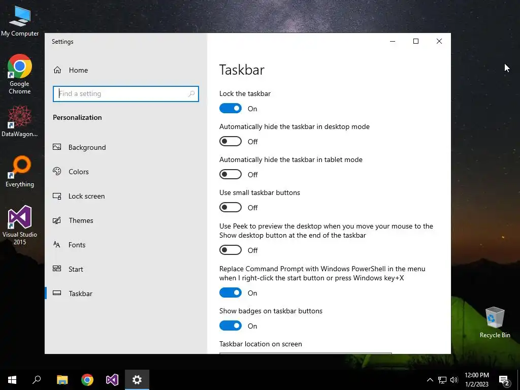
Task: Click the magnifier icon in Find a setting
Action: 191,94
